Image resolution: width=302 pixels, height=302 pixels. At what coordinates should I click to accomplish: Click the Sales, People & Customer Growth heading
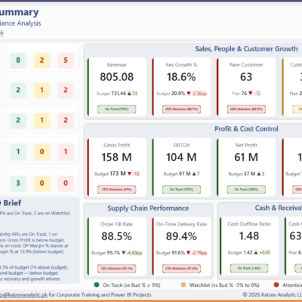coord(246,49)
